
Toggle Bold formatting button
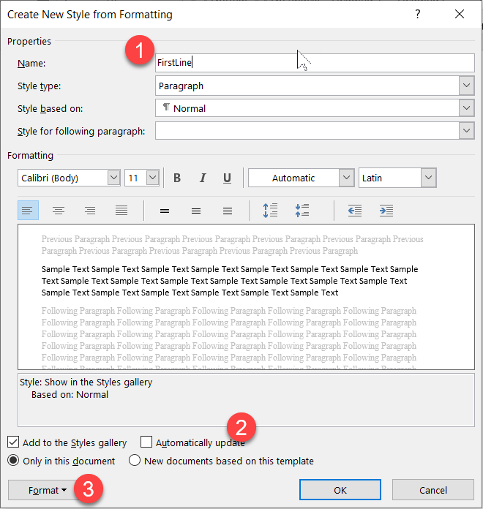tap(177, 178)
